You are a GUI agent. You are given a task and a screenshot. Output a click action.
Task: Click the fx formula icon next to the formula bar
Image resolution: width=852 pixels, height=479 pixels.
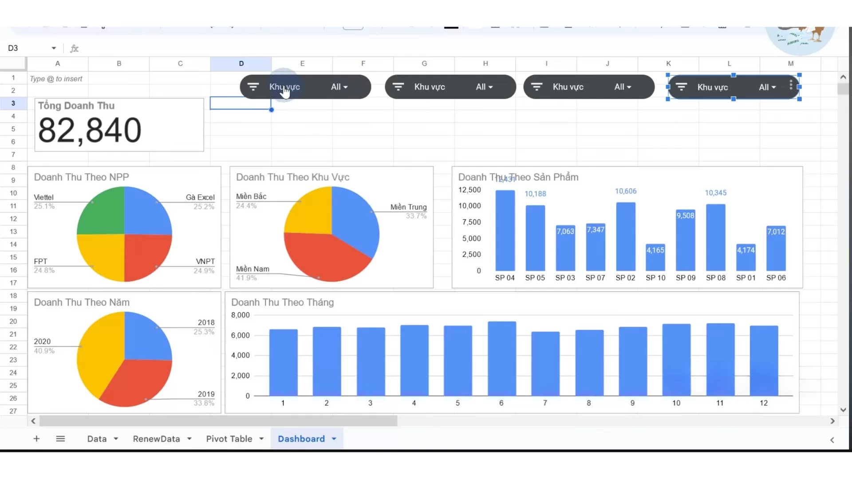pyautogui.click(x=74, y=48)
